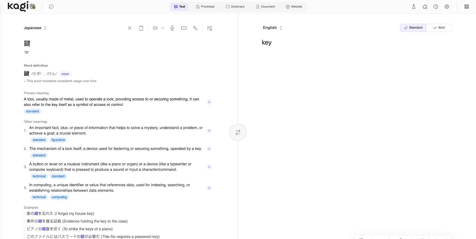Go to the Website translation tab
The image size is (476, 239).
(294, 7)
